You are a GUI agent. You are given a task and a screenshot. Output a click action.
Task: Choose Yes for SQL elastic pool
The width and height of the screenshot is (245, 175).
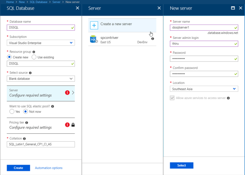tap(12, 112)
